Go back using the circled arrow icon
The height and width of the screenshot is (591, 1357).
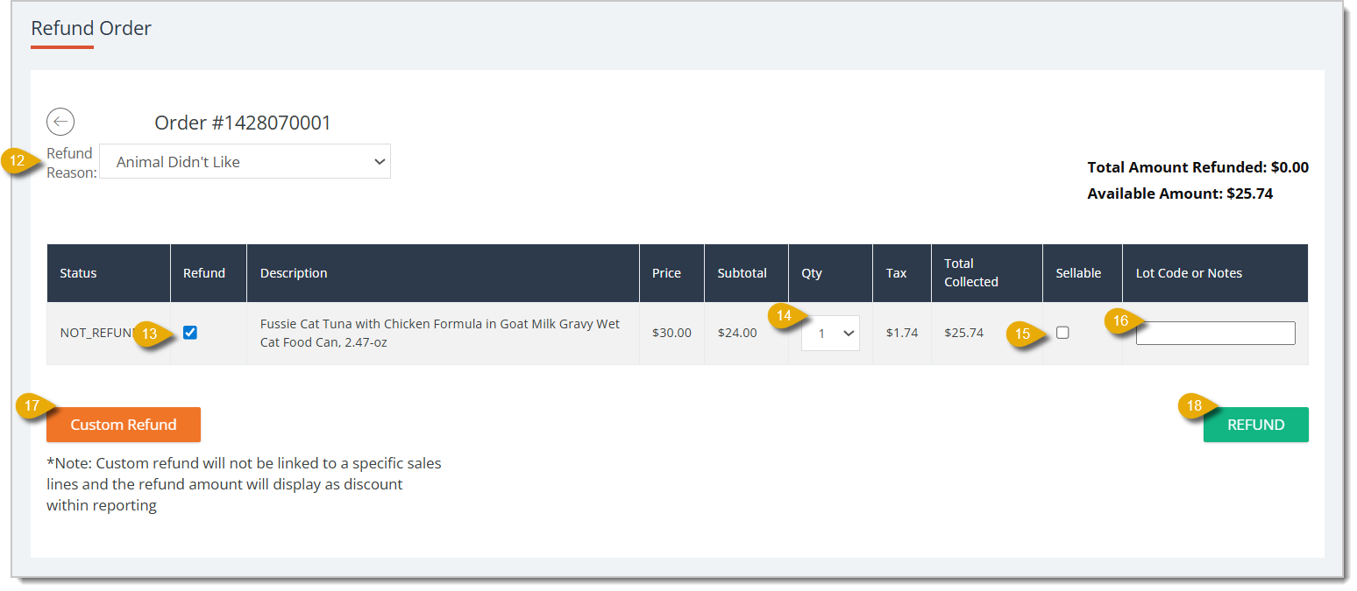click(60, 122)
